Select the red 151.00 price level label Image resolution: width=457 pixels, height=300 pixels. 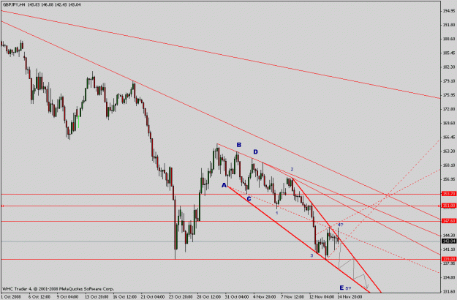tap(449, 206)
